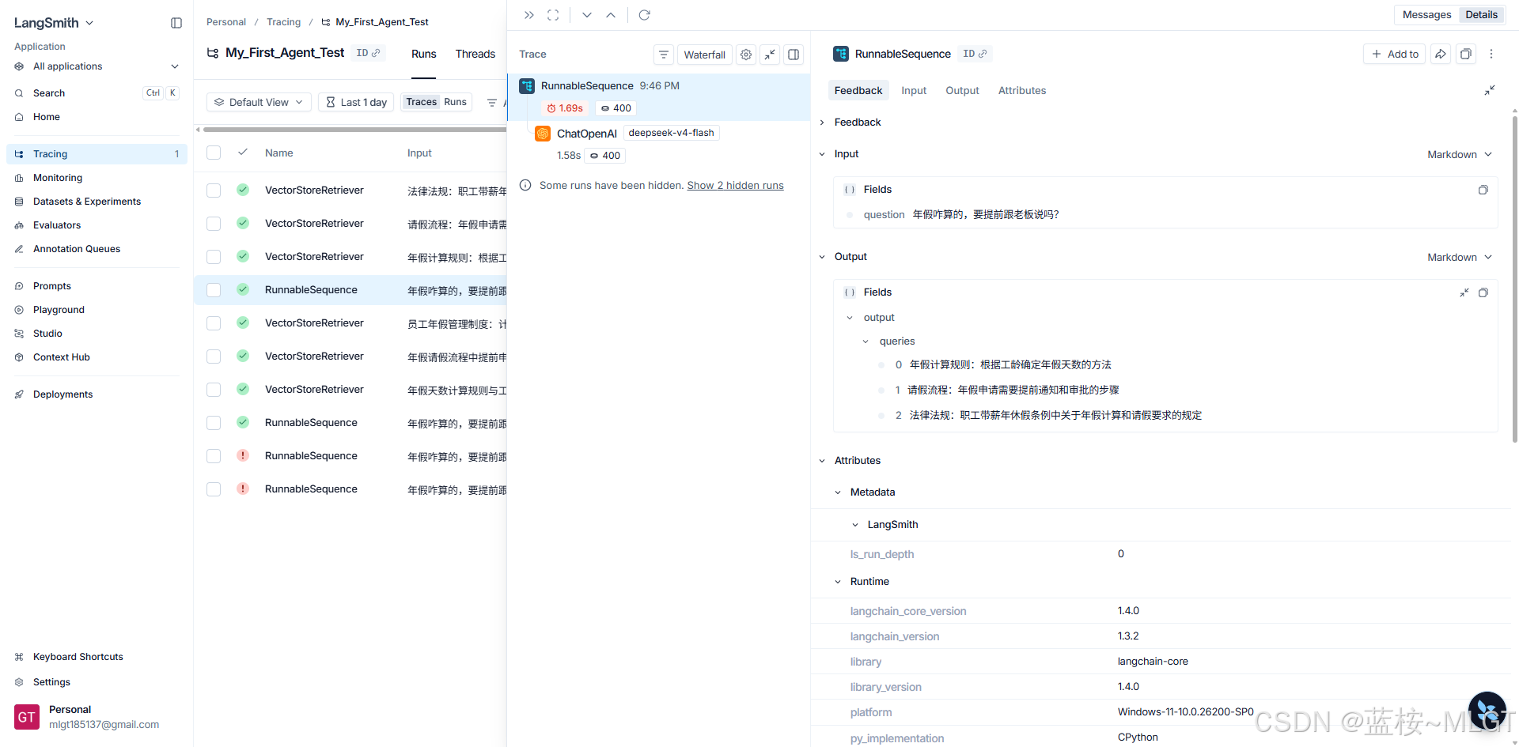
Task: Copy the RunnableSequence run contents
Action: (1466, 54)
